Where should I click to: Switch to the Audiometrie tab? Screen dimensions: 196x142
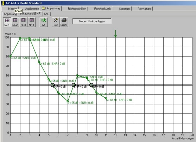pos(32,9)
